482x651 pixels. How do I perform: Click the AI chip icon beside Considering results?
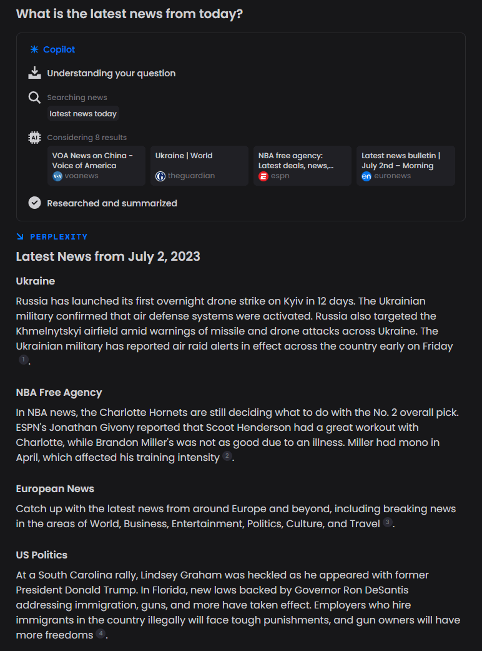pyautogui.click(x=34, y=138)
